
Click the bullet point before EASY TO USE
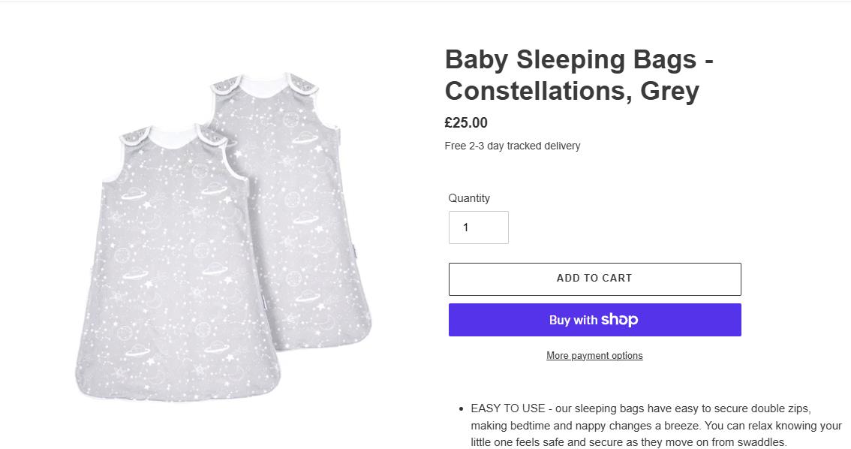[459, 408]
